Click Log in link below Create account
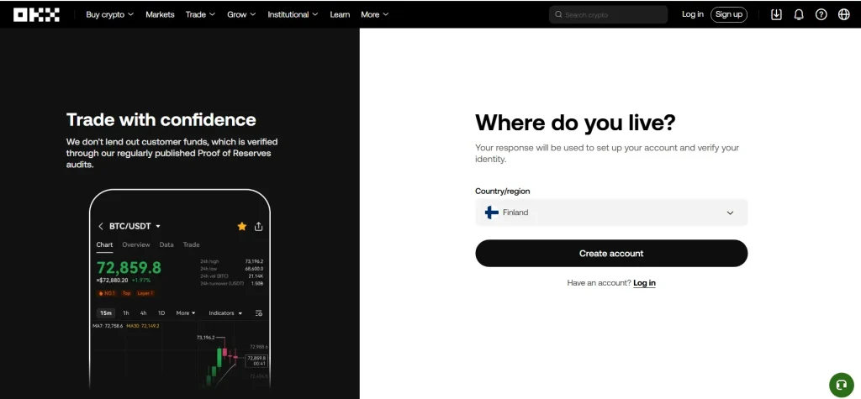 pos(644,283)
